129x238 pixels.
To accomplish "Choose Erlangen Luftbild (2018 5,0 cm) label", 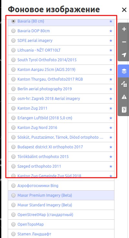I will click(45, 118).
